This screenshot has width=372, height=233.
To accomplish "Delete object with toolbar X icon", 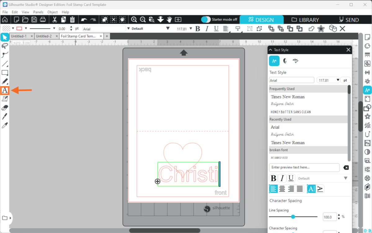I will coord(343,29).
